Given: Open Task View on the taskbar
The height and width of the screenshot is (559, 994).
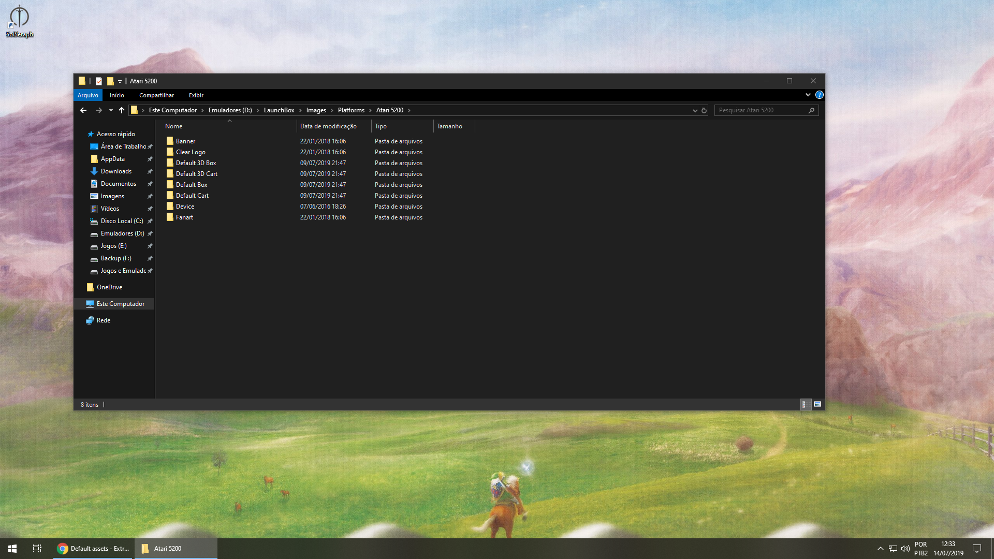Looking at the screenshot, I should pos(37,549).
